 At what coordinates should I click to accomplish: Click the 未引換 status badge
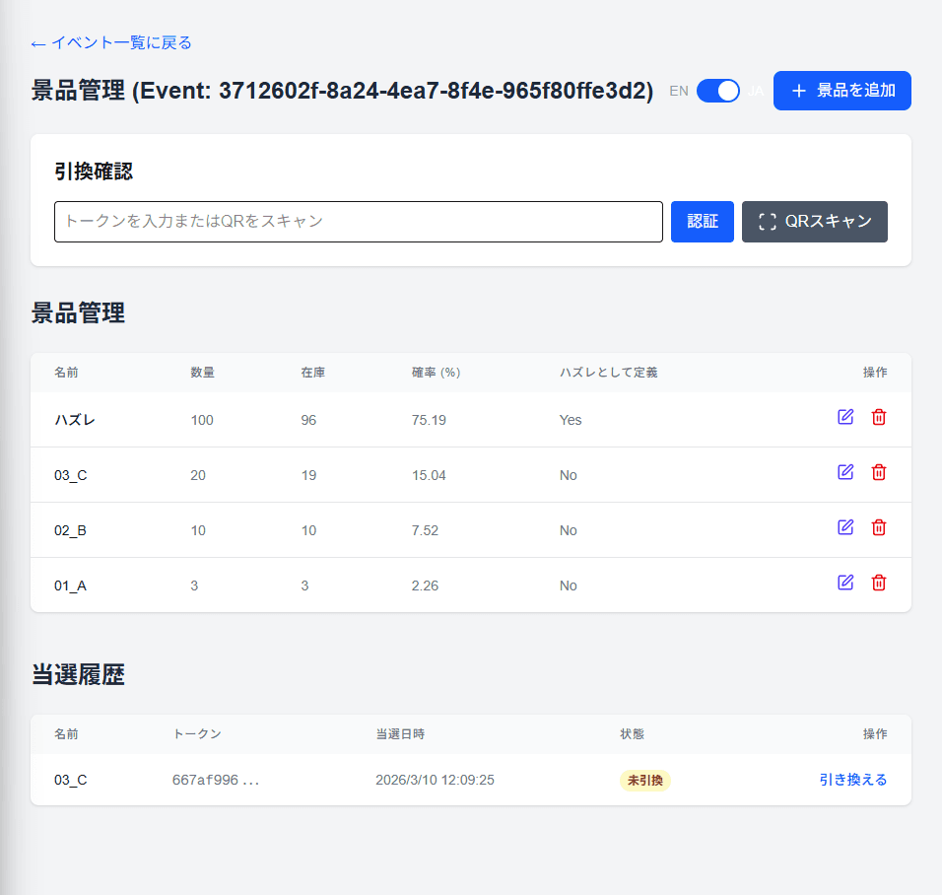(x=644, y=781)
